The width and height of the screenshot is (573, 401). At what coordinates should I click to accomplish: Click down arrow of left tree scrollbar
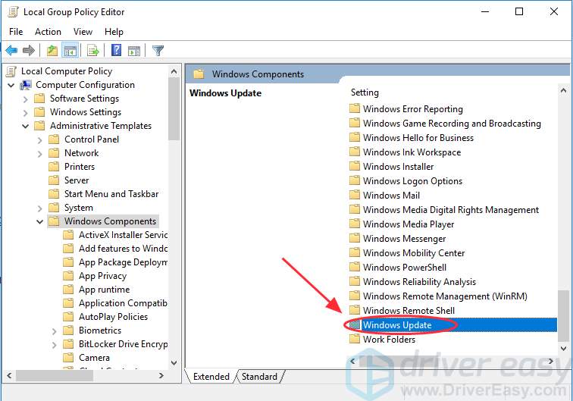tap(174, 363)
